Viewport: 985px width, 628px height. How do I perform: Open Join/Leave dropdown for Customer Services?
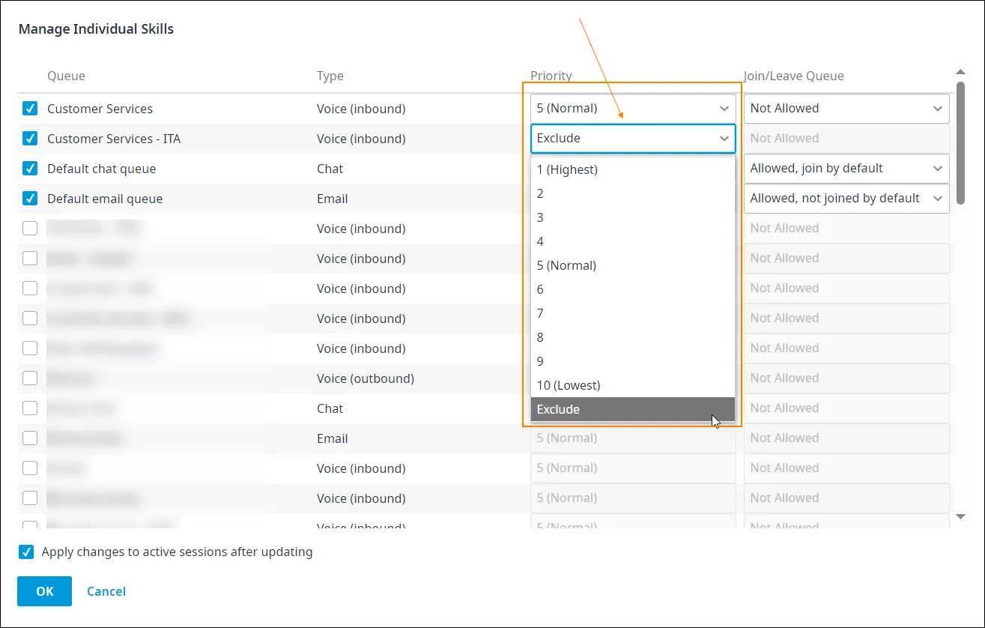click(x=846, y=108)
